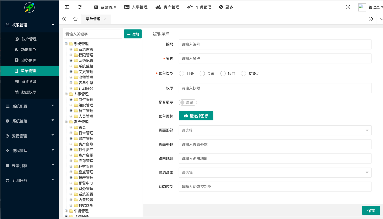The height and width of the screenshot is (219, 383).
Task: Click the rocket logo icon
Action: click(x=29, y=7)
